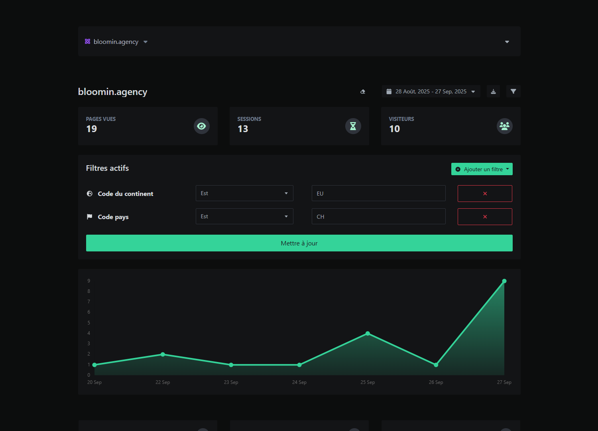Click the EU value input field
The width and height of the screenshot is (598, 431).
click(x=378, y=194)
